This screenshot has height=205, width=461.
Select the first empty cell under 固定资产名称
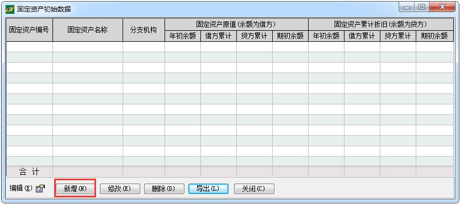click(x=88, y=47)
